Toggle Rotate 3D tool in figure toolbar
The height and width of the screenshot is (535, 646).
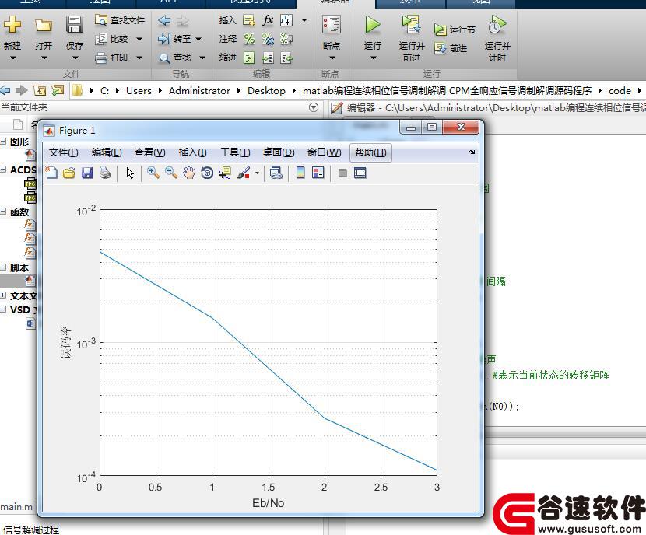[x=207, y=173]
